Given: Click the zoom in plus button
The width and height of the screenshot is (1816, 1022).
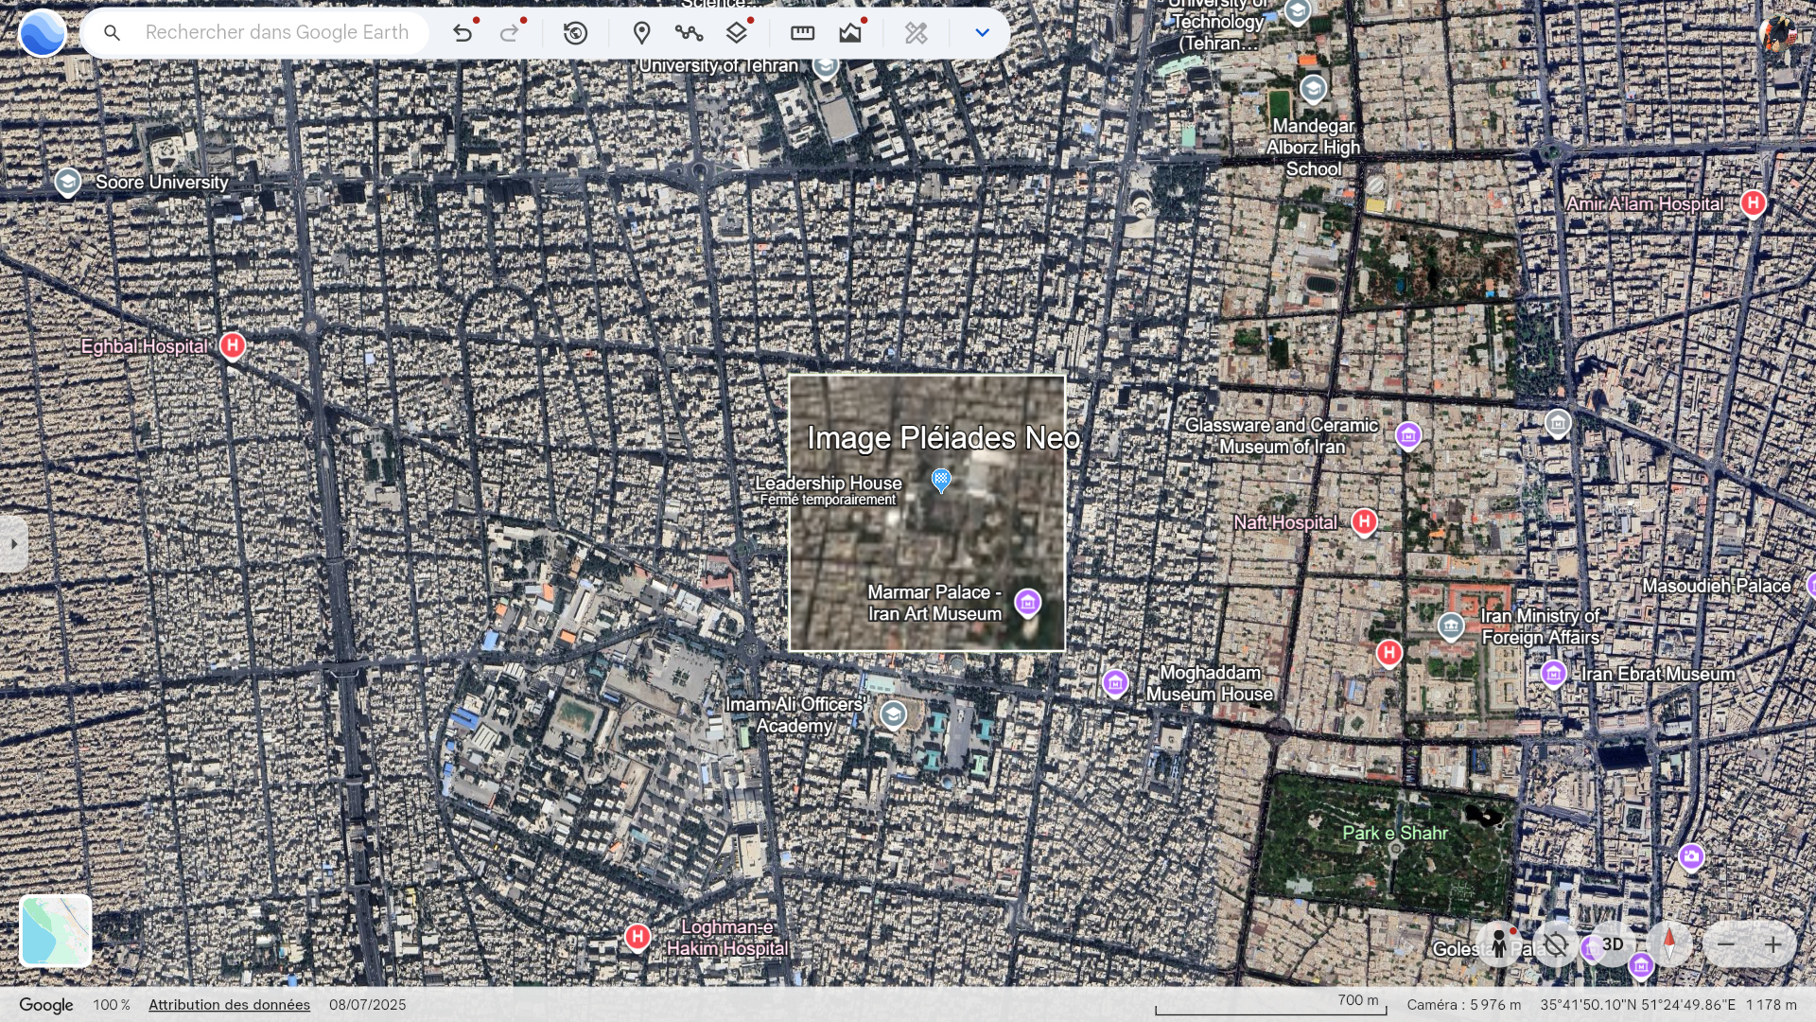Looking at the screenshot, I should 1772,943.
